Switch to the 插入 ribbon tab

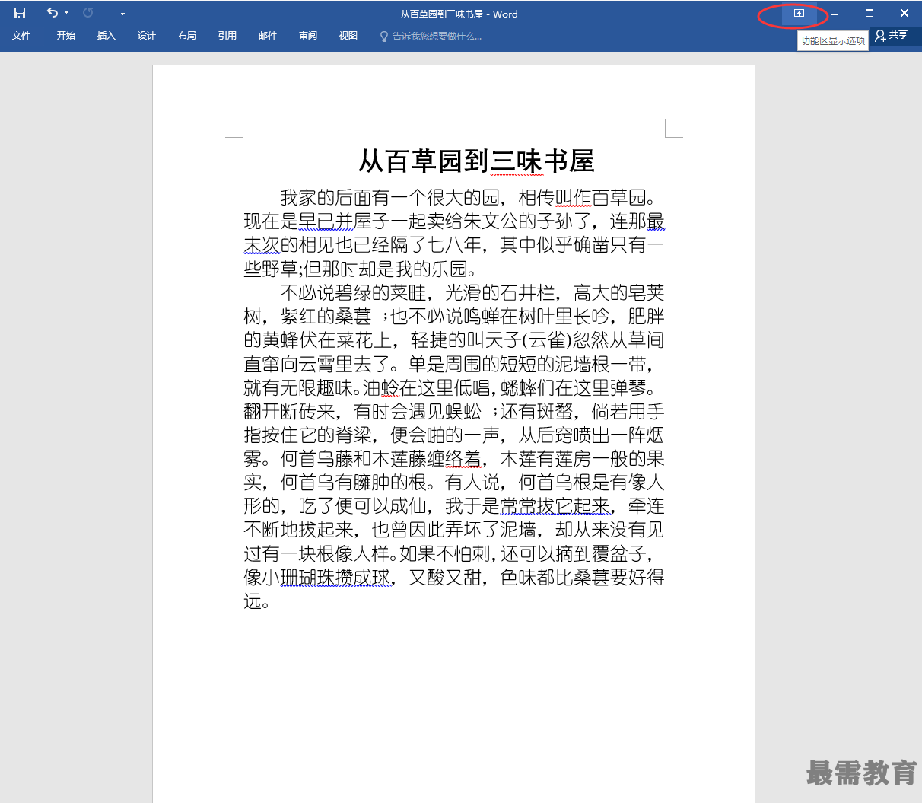tap(107, 36)
